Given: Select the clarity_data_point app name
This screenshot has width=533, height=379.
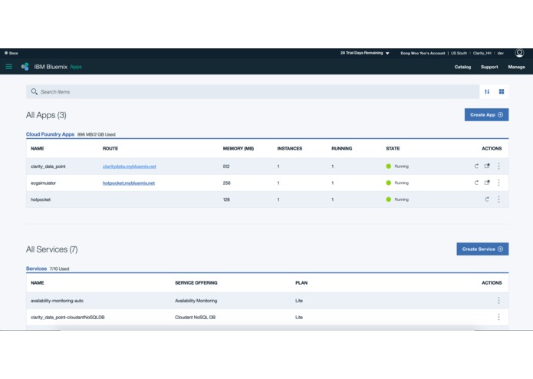Looking at the screenshot, I should click(48, 166).
